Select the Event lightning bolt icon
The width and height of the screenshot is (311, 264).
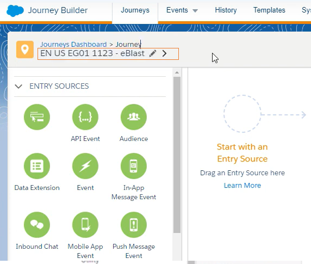tap(85, 166)
